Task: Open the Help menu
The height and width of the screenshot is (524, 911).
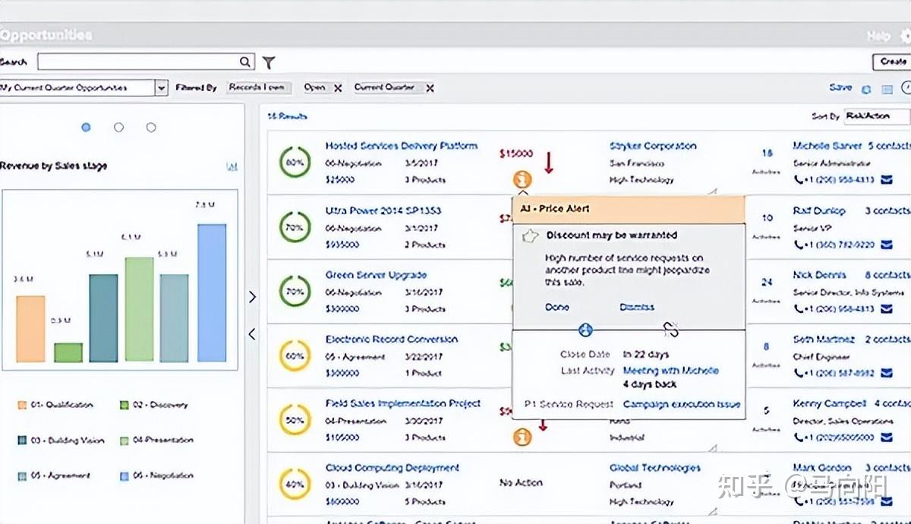Action: pyautogui.click(x=878, y=36)
